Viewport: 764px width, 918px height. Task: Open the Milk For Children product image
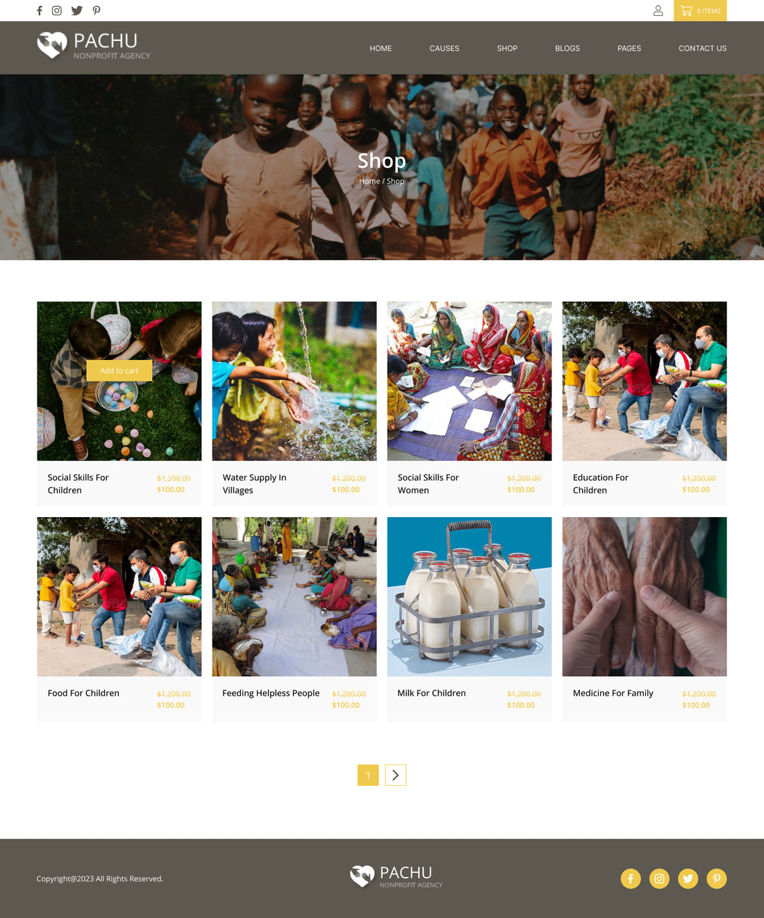click(470, 596)
